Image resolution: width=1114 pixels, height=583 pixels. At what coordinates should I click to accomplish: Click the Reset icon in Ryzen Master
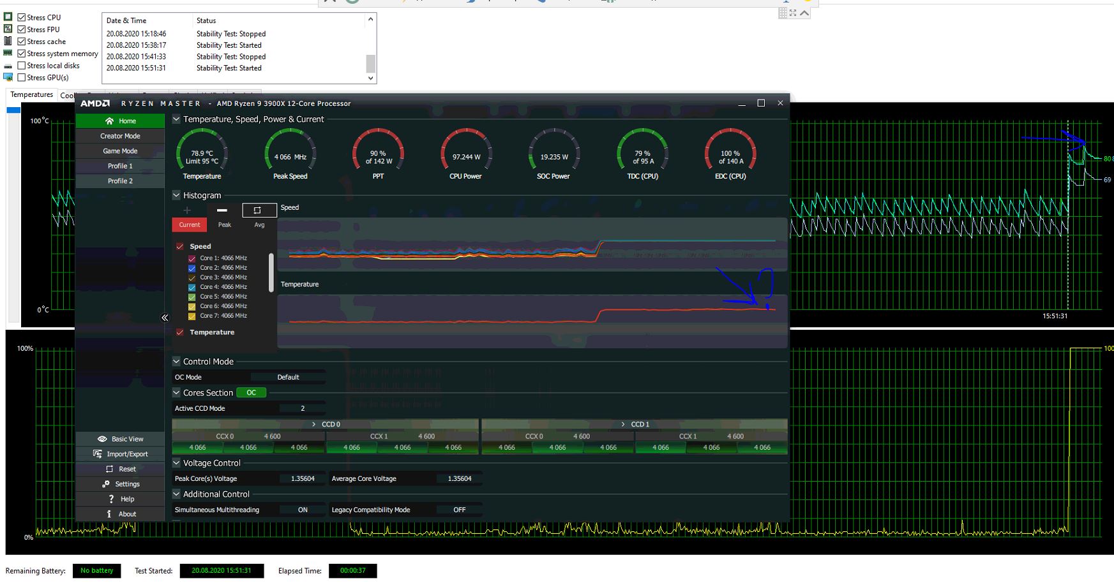[x=109, y=469]
